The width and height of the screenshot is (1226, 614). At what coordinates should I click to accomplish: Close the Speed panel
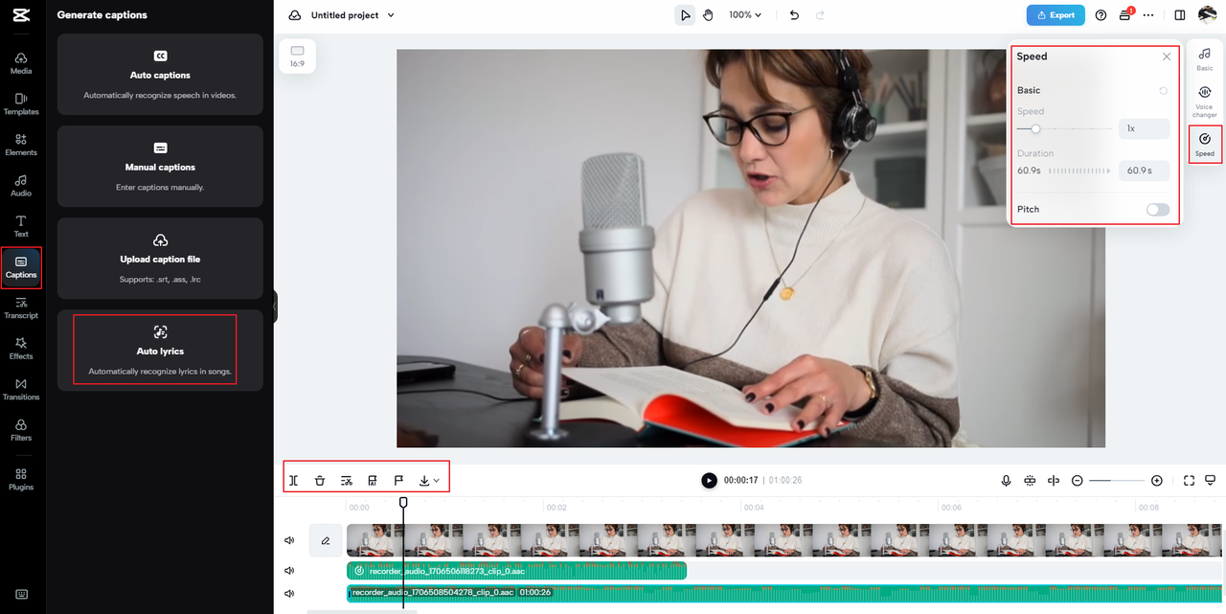pyautogui.click(x=1167, y=57)
